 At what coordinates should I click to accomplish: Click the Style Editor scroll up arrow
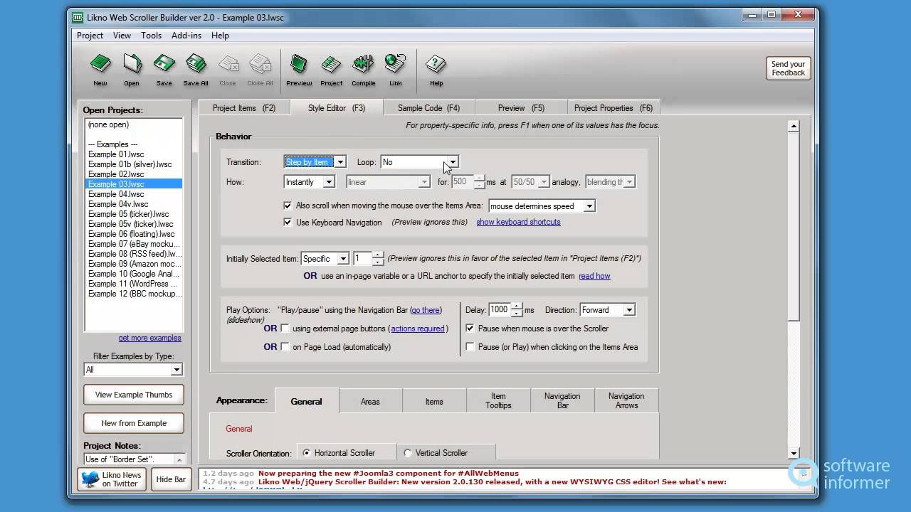click(x=794, y=126)
